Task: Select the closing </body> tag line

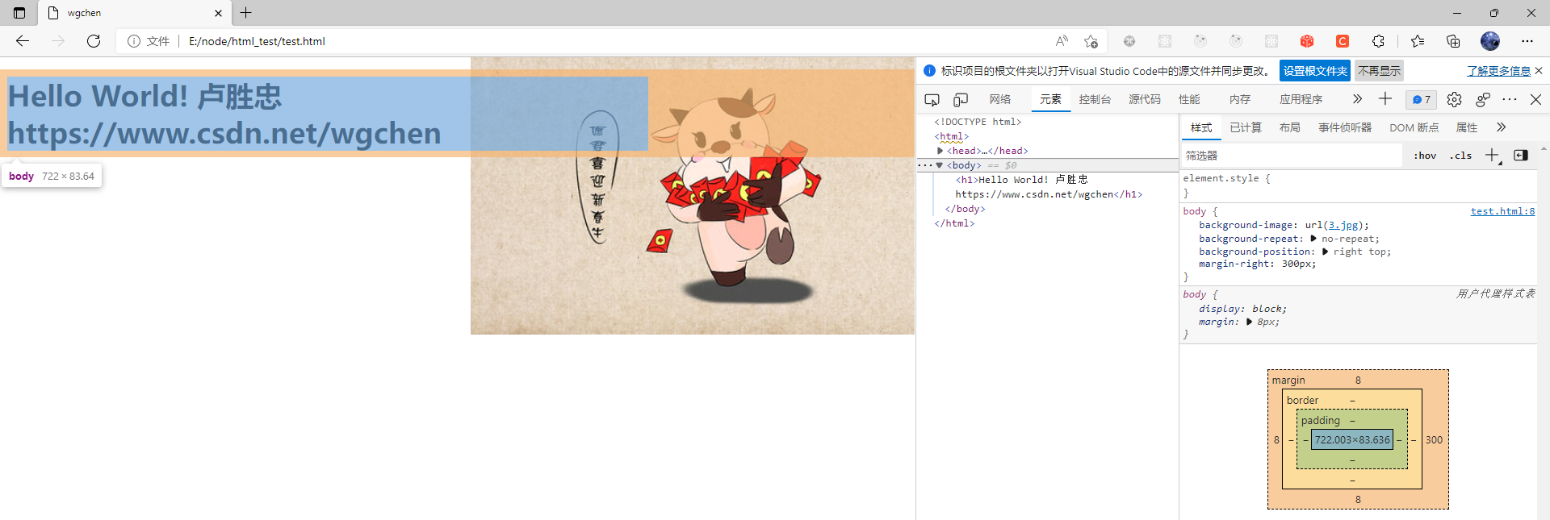Action: 966,209
